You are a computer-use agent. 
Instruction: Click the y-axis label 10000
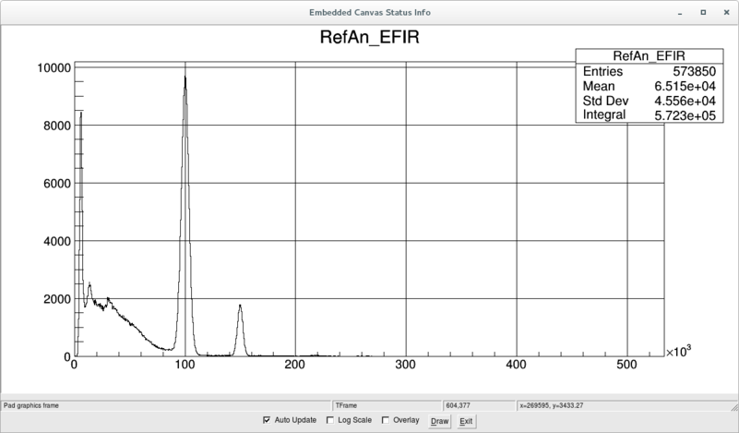(54, 68)
